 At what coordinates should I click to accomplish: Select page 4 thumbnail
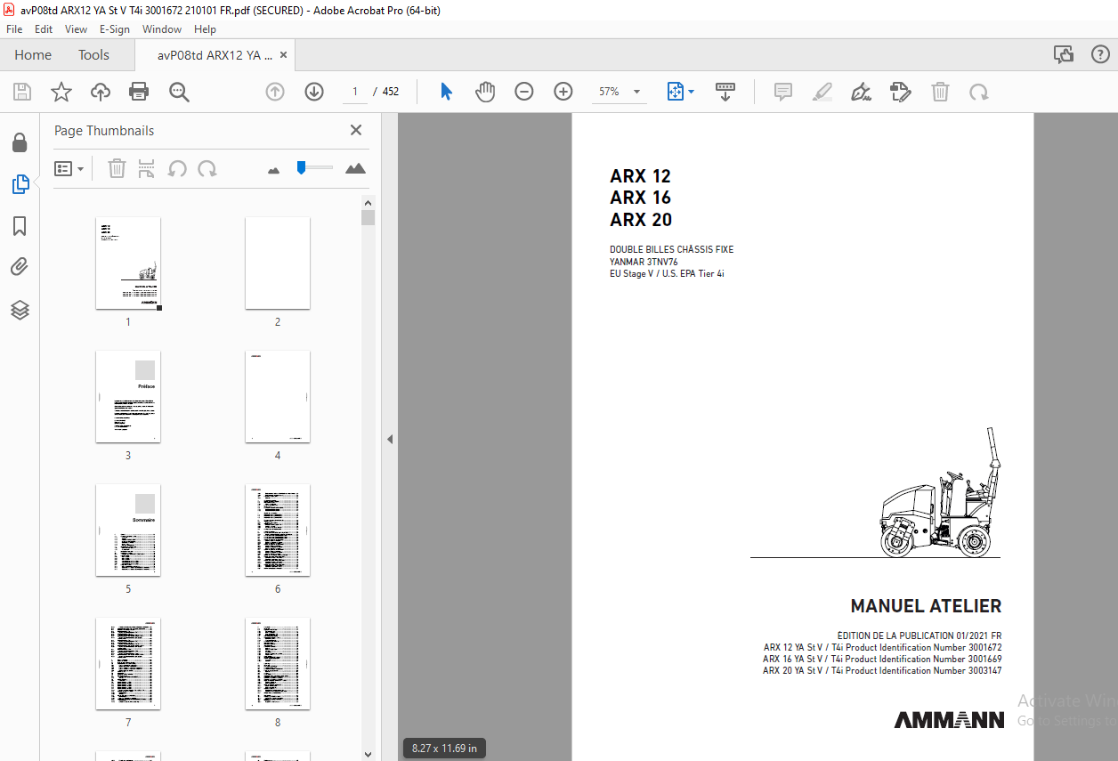(x=278, y=397)
